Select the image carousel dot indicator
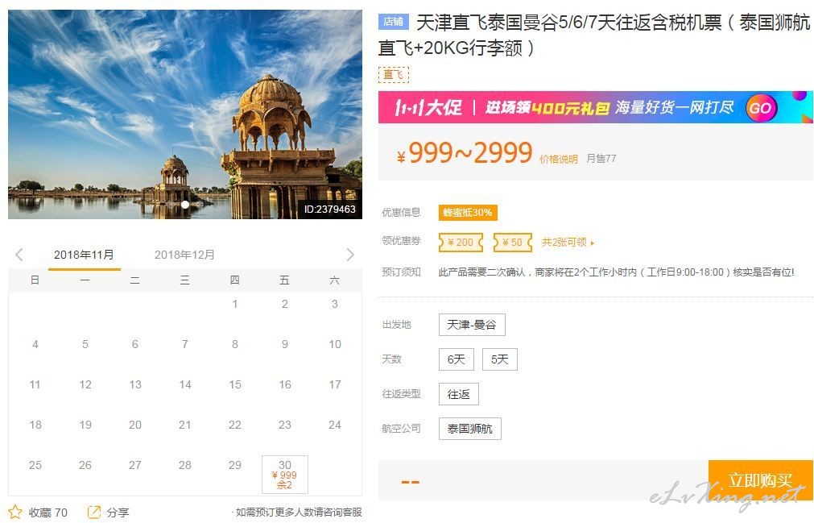The height and width of the screenshot is (523, 814). click(x=185, y=205)
